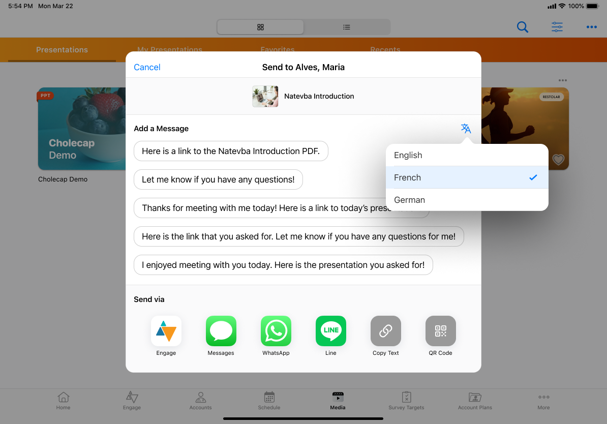This screenshot has height=424, width=607.
Task: Pick "Let me know if you have any questions!" message
Action: [x=218, y=179]
